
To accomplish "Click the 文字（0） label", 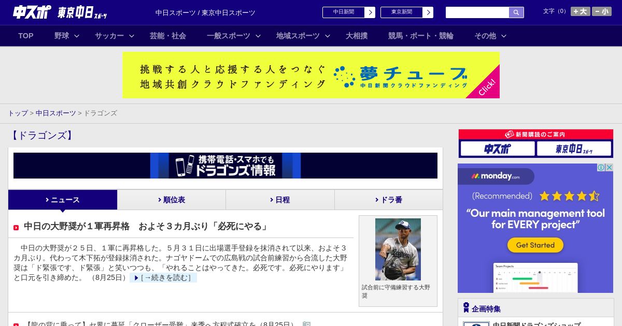I will tap(555, 11).
